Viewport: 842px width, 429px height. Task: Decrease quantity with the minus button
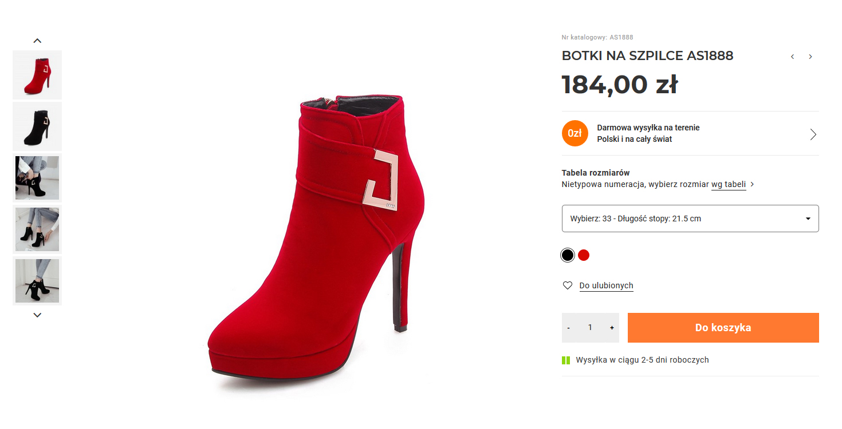coord(568,328)
